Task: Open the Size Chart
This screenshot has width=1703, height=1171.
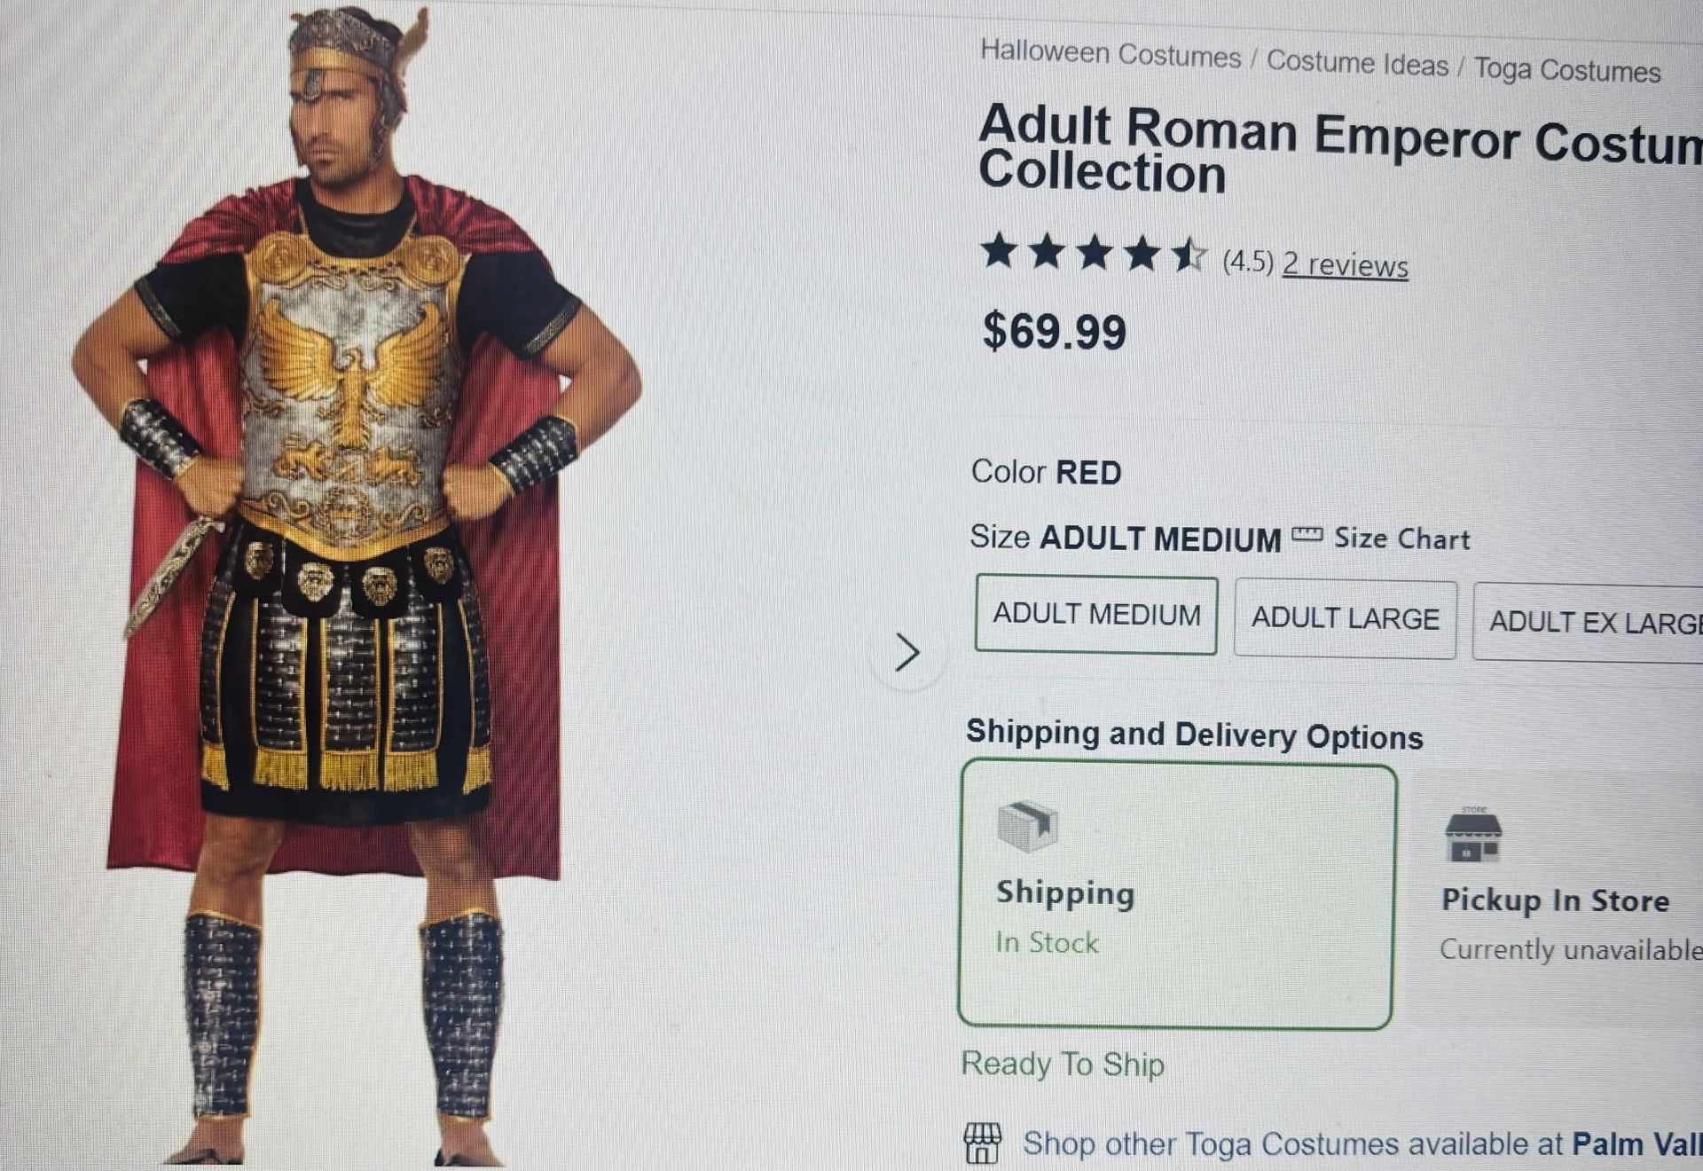Action: (x=1401, y=537)
